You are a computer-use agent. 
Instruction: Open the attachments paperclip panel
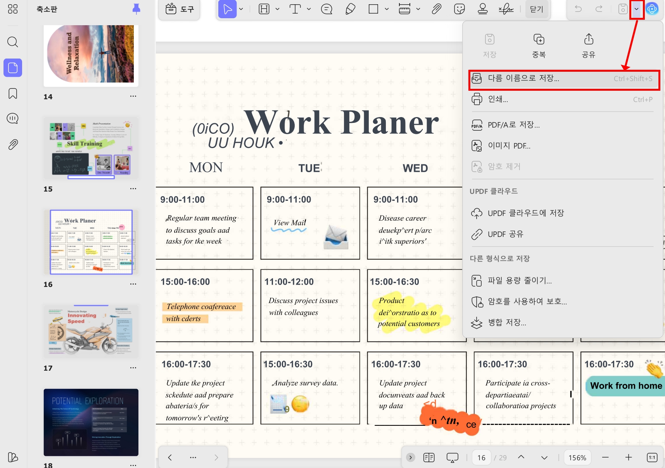pyautogui.click(x=13, y=145)
